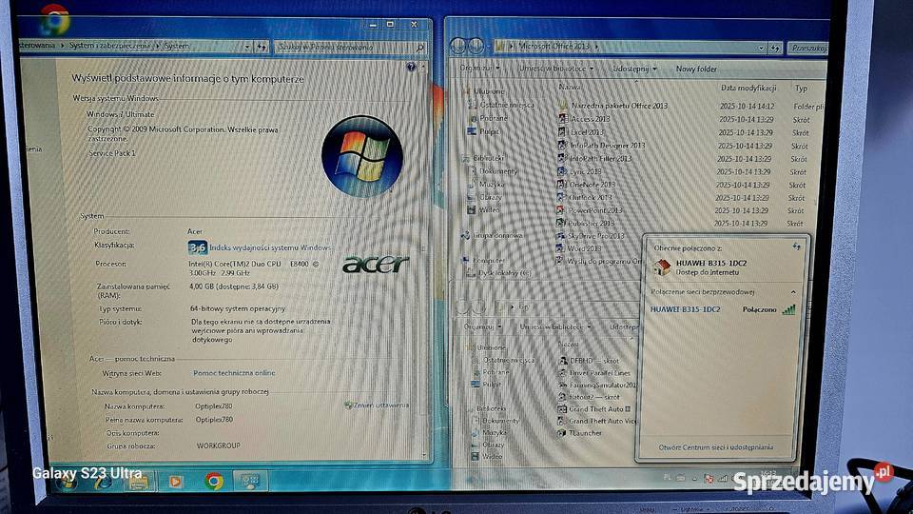Click the Zmień ustawienia link

[x=379, y=405]
